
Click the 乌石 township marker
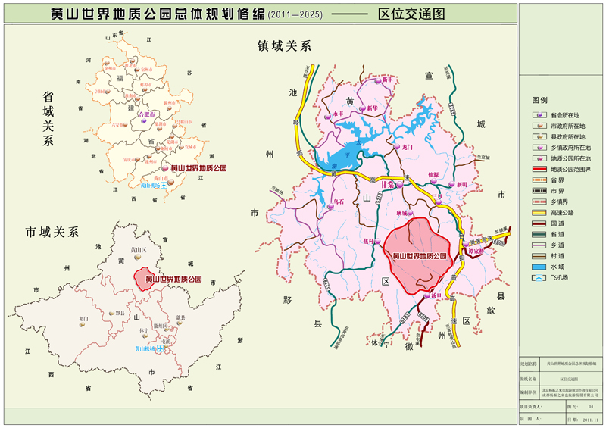pos(331,205)
